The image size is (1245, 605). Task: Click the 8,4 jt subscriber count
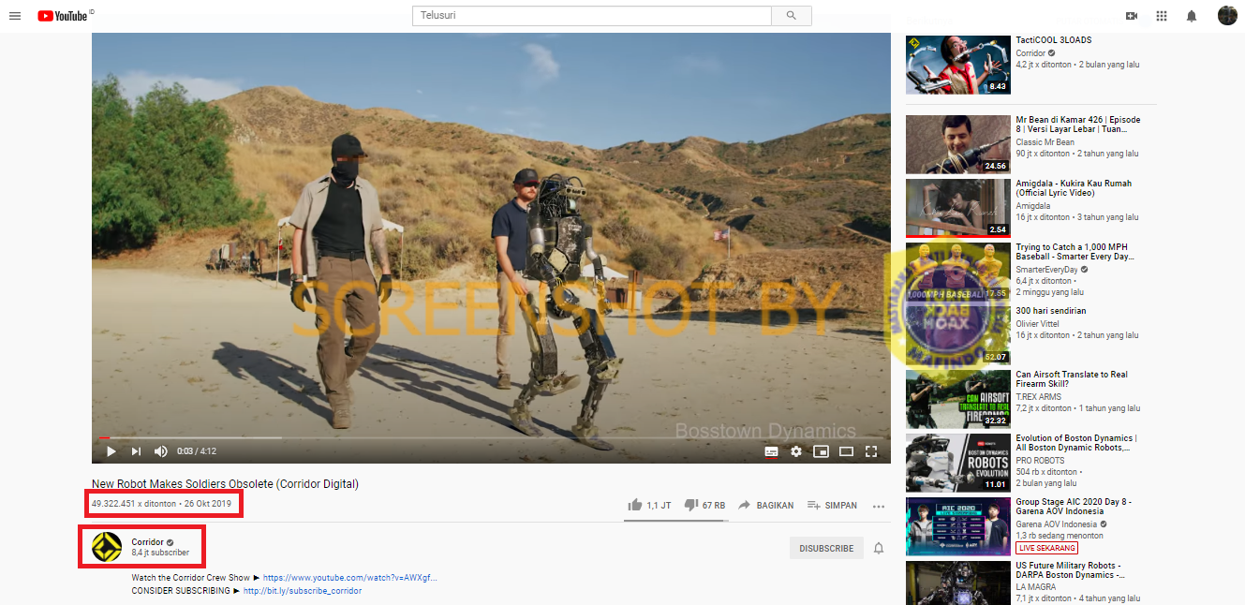(x=160, y=553)
